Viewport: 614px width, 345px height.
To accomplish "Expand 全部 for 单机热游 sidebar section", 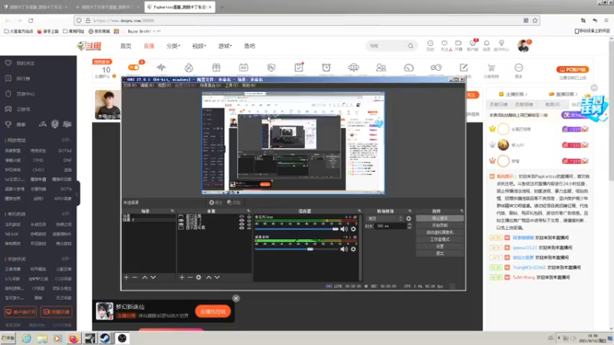I will 66,214.
